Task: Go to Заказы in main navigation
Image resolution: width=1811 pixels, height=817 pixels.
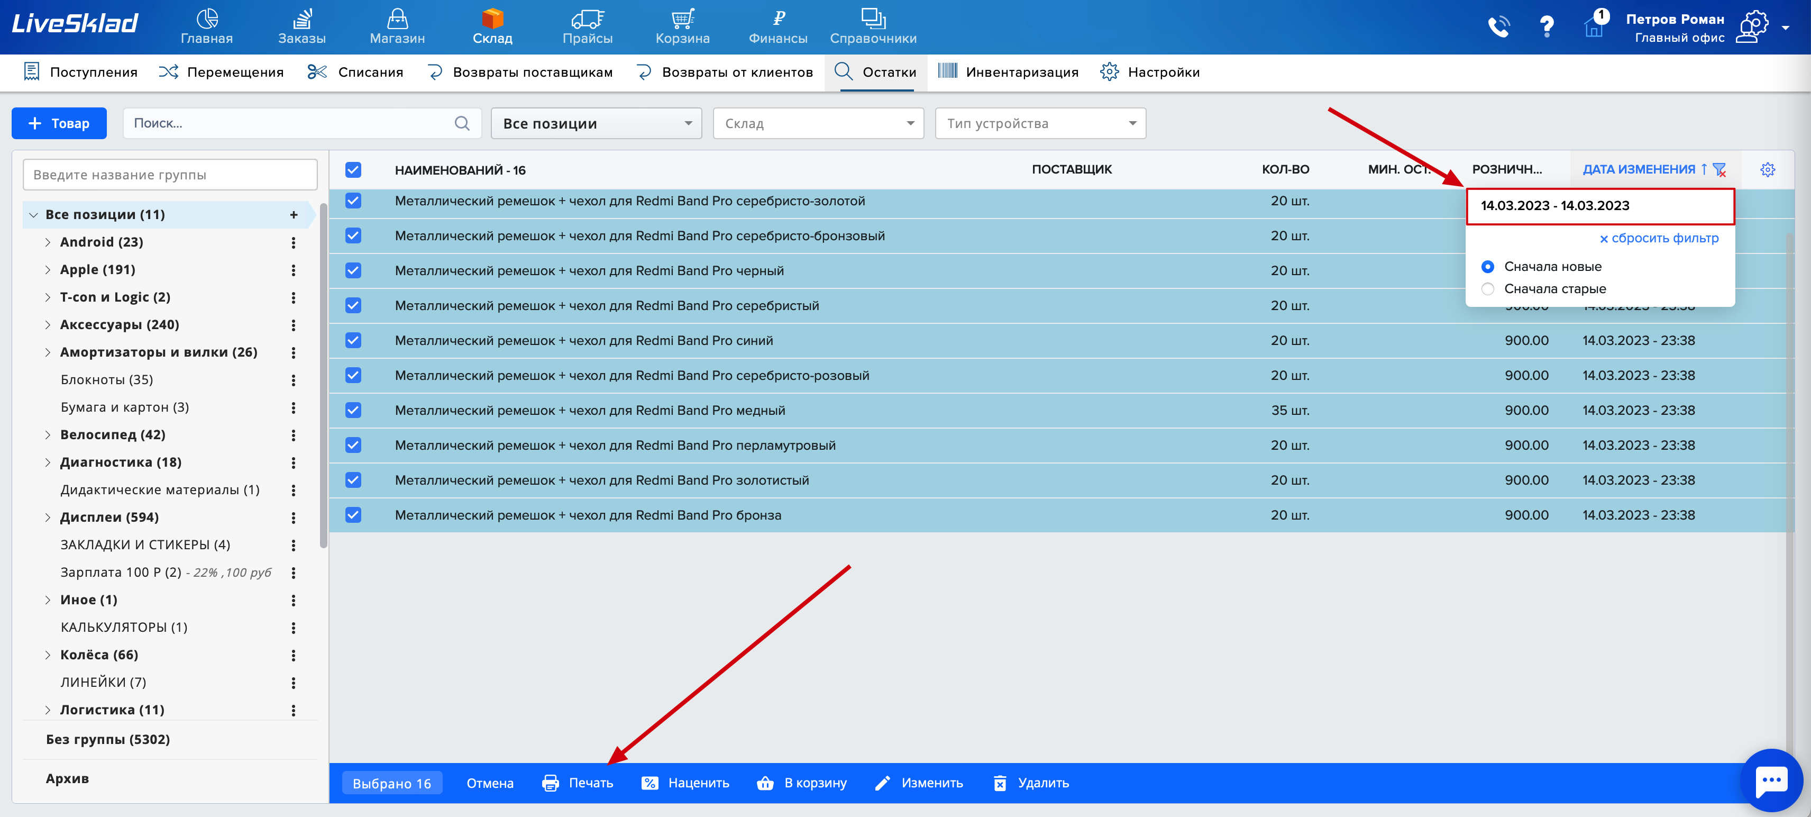Action: tap(301, 26)
